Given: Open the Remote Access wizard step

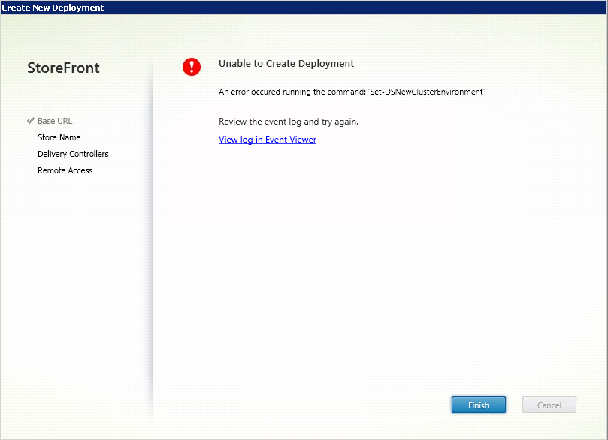Looking at the screenshot, I should [65, 170].
